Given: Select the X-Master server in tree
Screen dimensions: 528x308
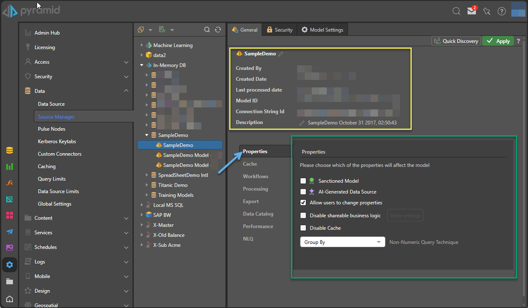Looking at the screenshot, I should click(163, 225).
